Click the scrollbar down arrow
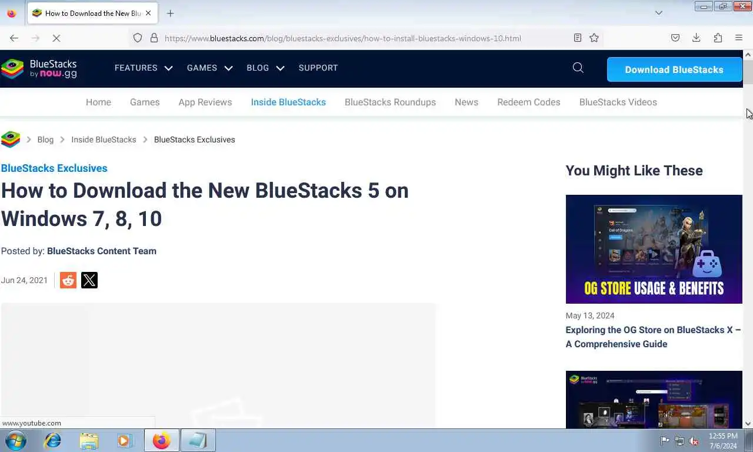753x452 pixels. click(x=748, y=423)
